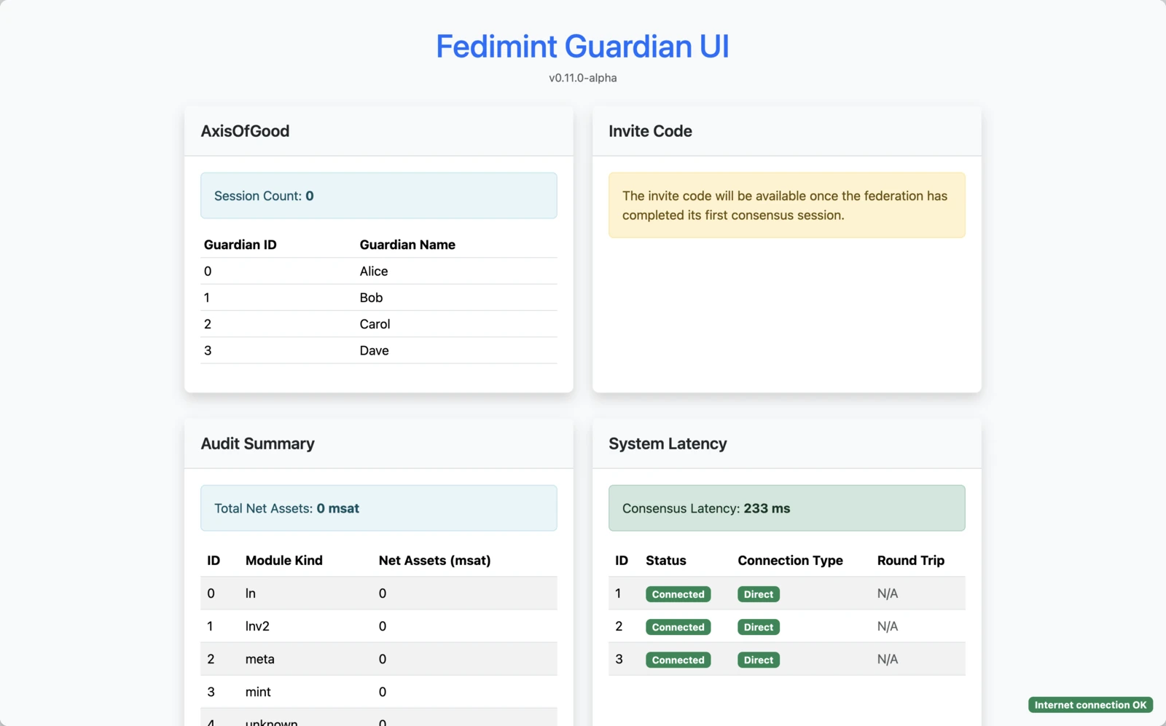Click the Consensus Latency banner
The height and width of the screenshot is (726, 1166).
click(x=786, y=508)
